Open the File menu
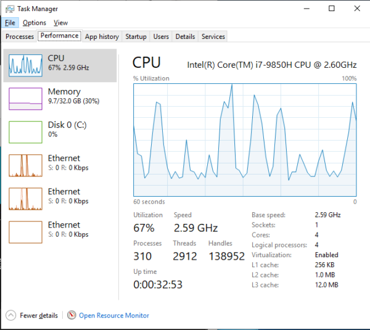370x330 pixels. [x=10, y=23]
